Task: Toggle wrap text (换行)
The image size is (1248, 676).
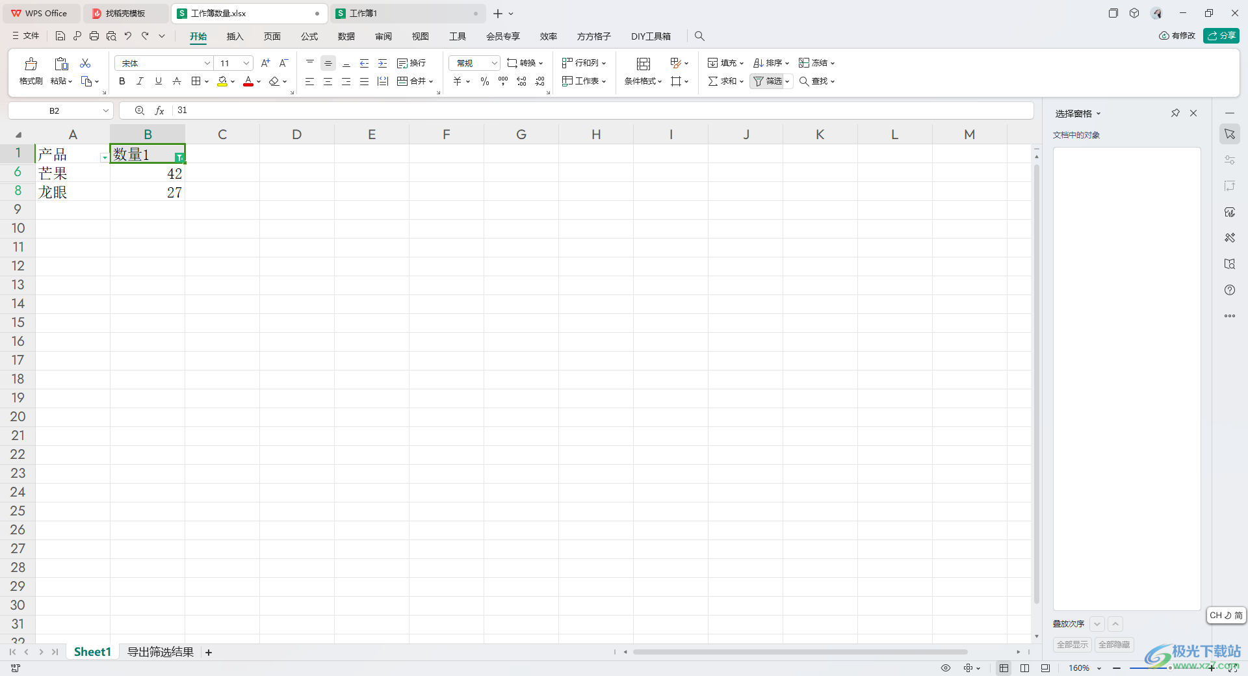Action: point(411,63)
